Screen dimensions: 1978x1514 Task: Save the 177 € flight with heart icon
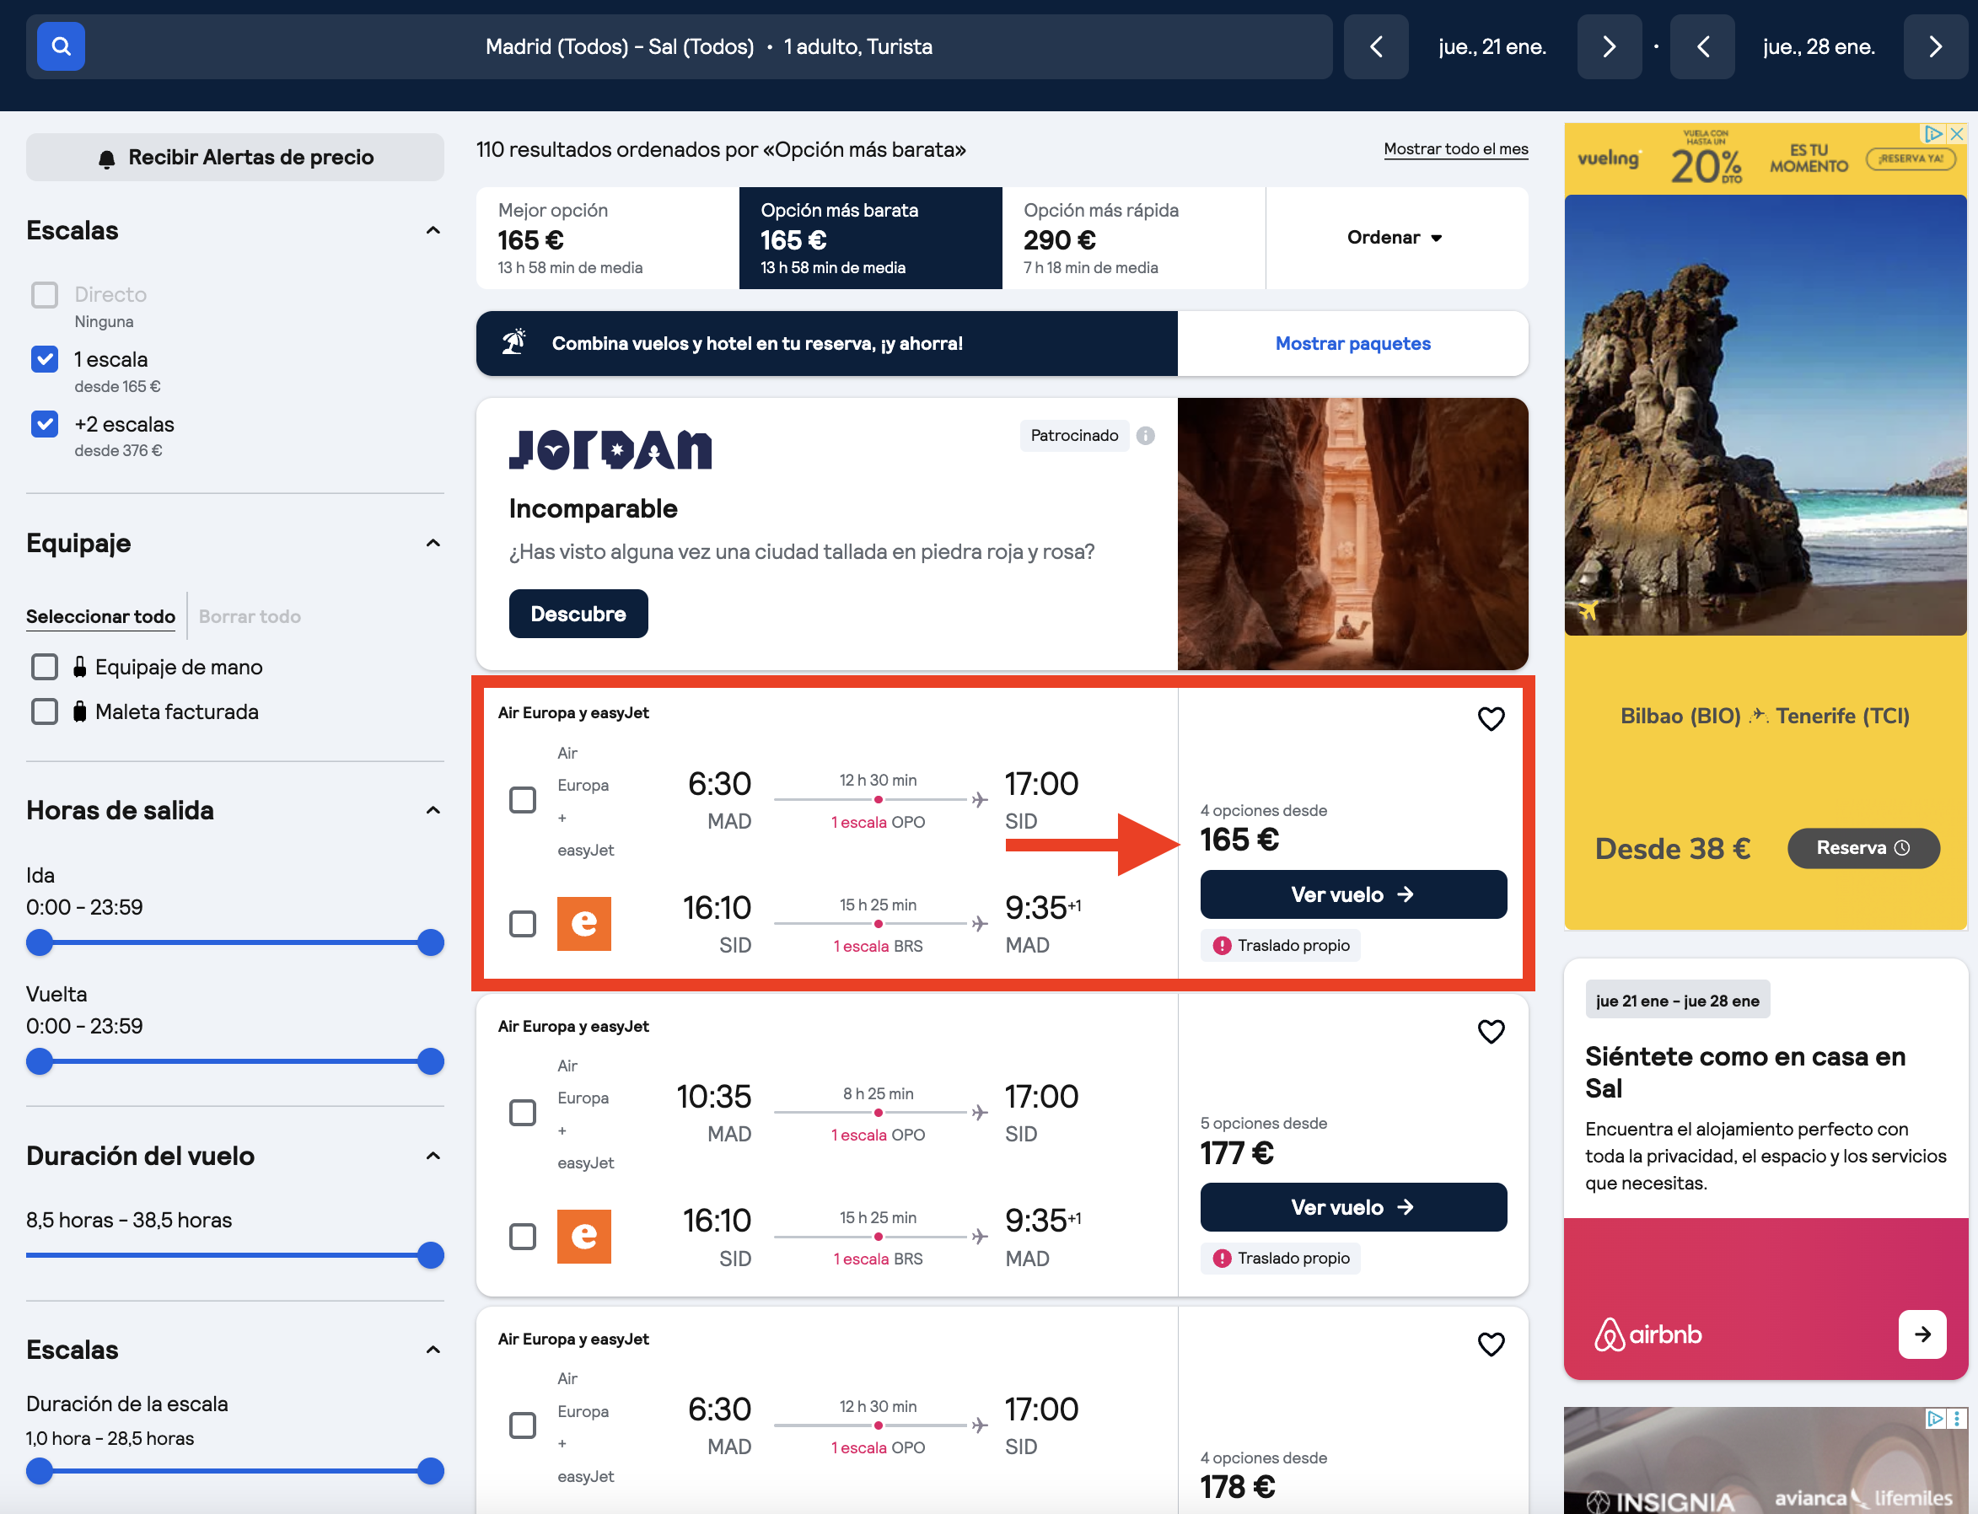tap(1492, 1031)
